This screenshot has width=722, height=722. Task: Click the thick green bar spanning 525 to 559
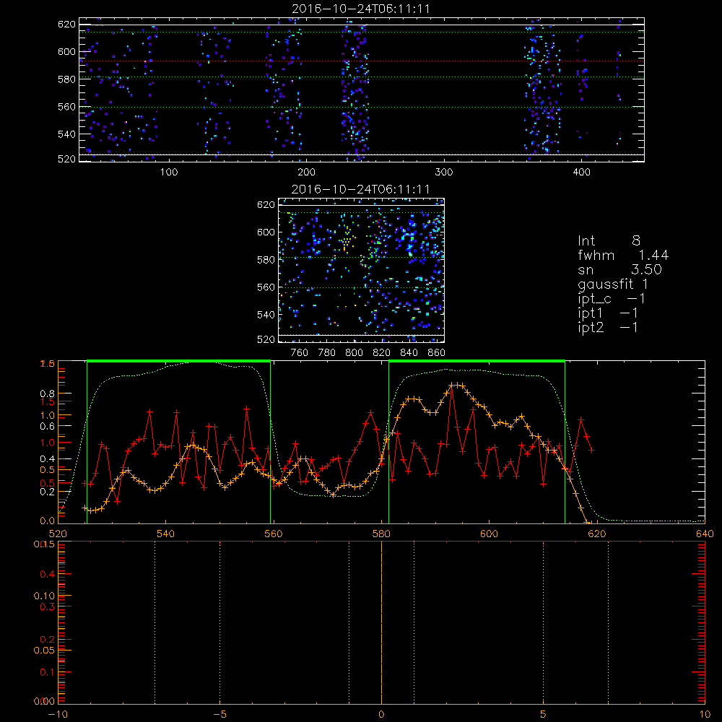(178, 361)
